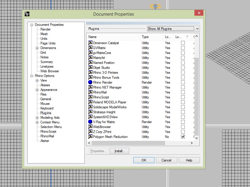Click the vertical scrollbar down arrow
250x187 pixels.
pyautogui.click(x=196, y=138)
